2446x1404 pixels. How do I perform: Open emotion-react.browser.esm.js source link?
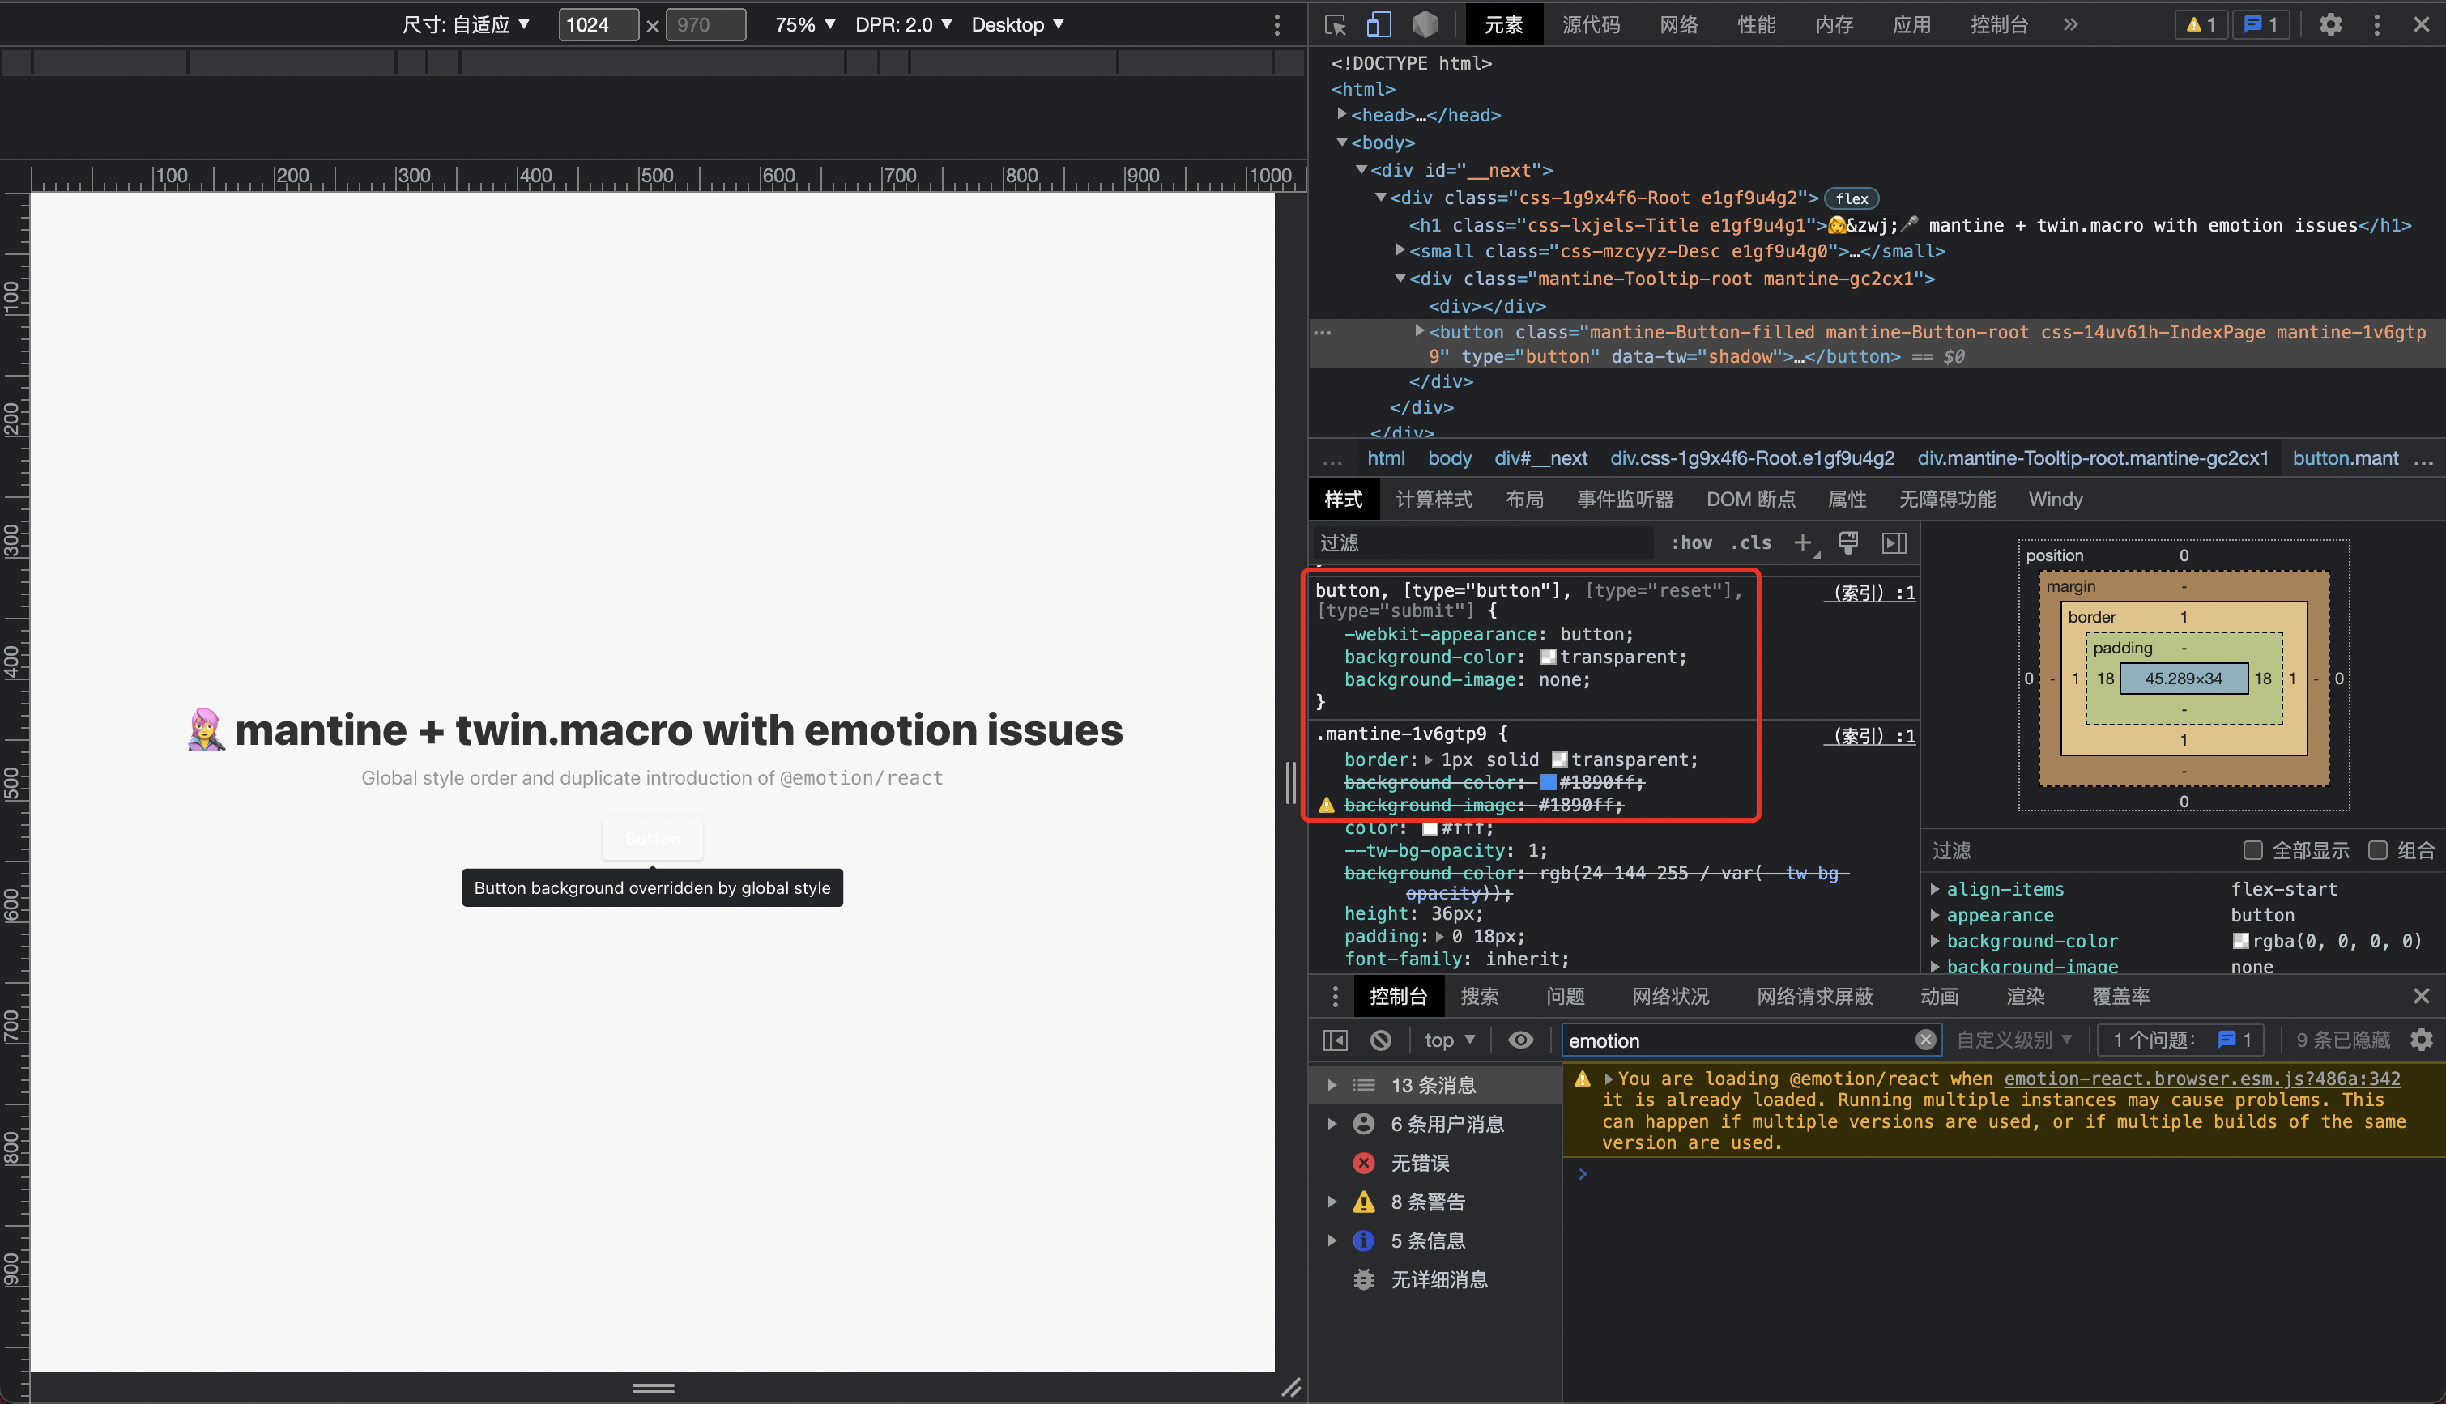click(x=2202, y=1078)
